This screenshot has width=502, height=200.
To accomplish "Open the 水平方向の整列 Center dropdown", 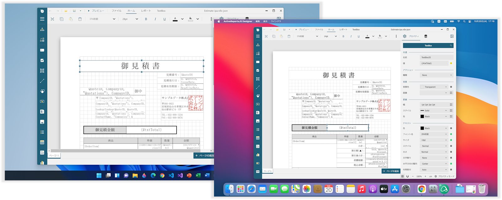I will (x=434, y=164).
